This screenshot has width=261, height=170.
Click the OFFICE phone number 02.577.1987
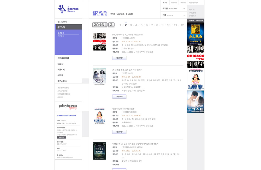click(62, 144)
